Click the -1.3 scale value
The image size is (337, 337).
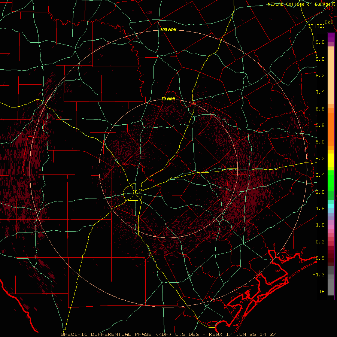pyautogui.click(x=319, y=275)
